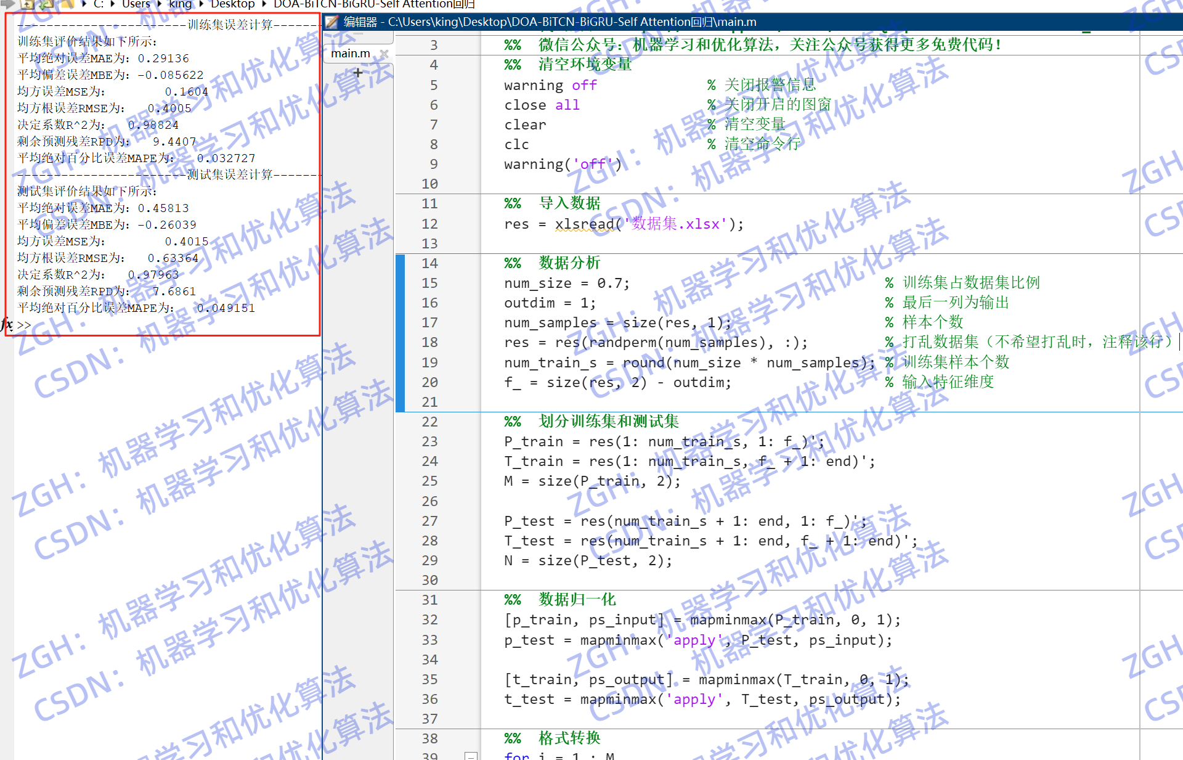Click the folder-with-up-arrow icon in the toolbar
This screenshot has height=760, width=1183.
pyautogui.click(x=28, y=5)
